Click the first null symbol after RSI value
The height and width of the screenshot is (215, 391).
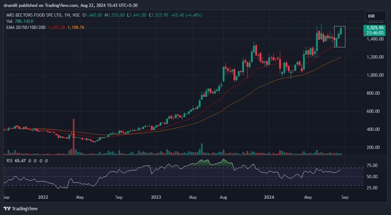pos(30,160)
